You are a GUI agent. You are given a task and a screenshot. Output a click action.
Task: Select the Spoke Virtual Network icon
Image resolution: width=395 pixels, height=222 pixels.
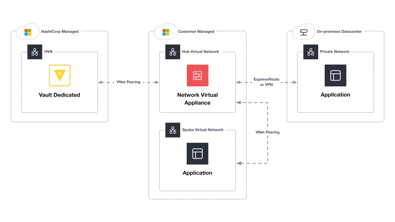click(173, 130)
